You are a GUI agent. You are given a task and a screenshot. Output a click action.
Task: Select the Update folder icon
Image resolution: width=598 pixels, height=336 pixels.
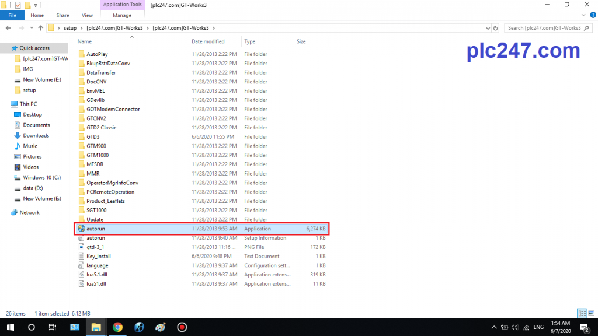click(81, 219)
